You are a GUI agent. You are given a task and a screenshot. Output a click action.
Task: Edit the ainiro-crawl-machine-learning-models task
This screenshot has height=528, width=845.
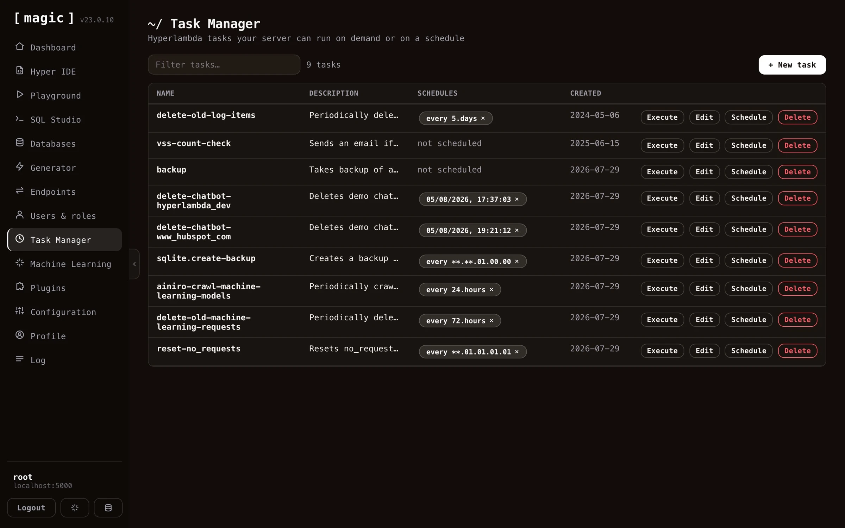(704, 289)
